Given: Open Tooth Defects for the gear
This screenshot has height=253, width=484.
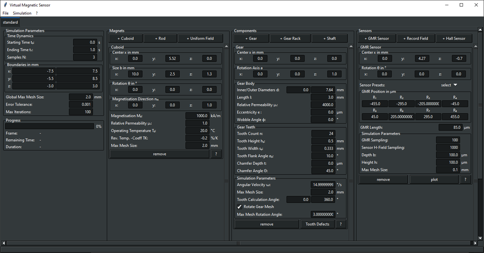Looking at the screenshot, I should coord(317,224).
